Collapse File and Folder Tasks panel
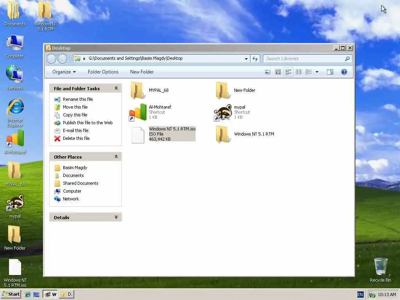This screenshot has width=400, height=300. (x=116, y=88)
